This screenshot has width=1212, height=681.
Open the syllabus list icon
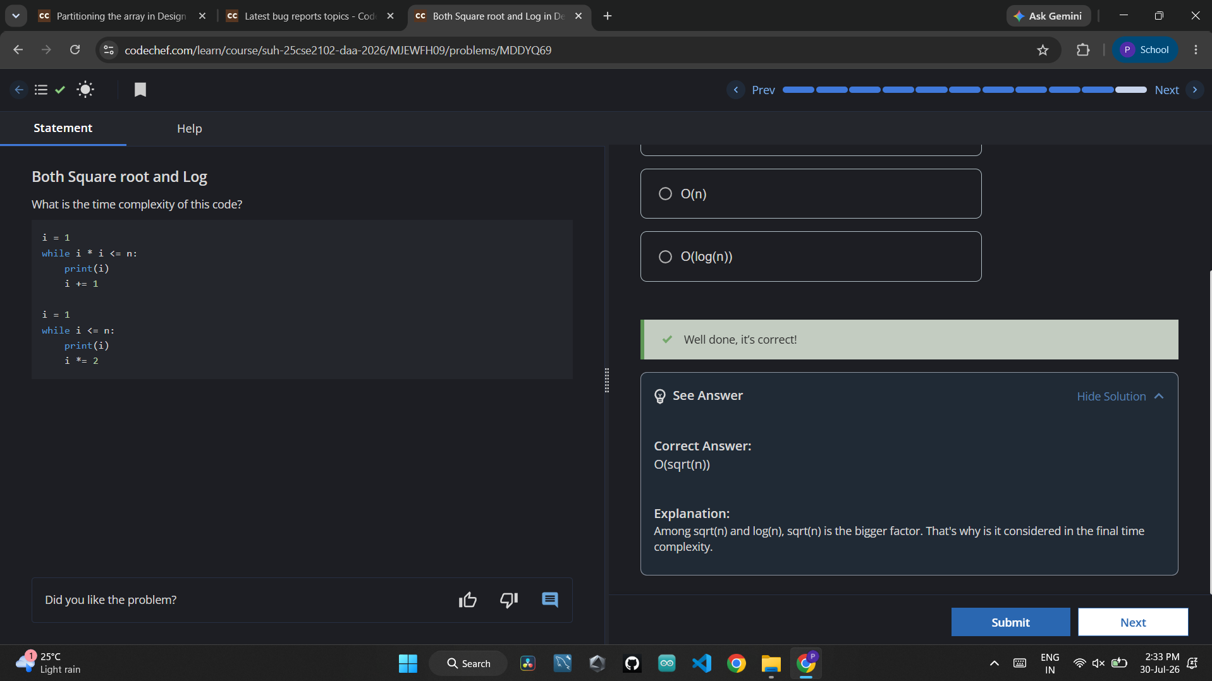[x=41, y=90]
